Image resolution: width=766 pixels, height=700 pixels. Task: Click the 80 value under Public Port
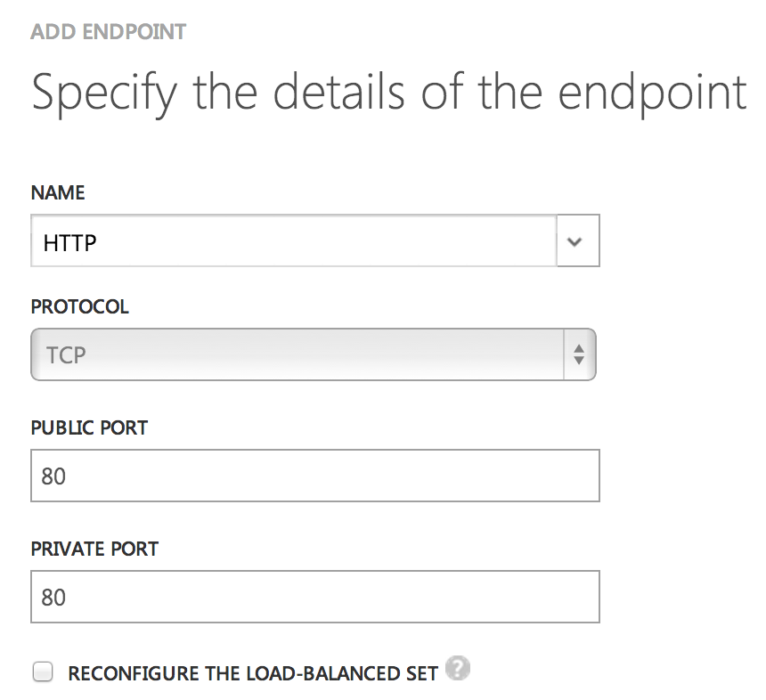pos(53,476)
